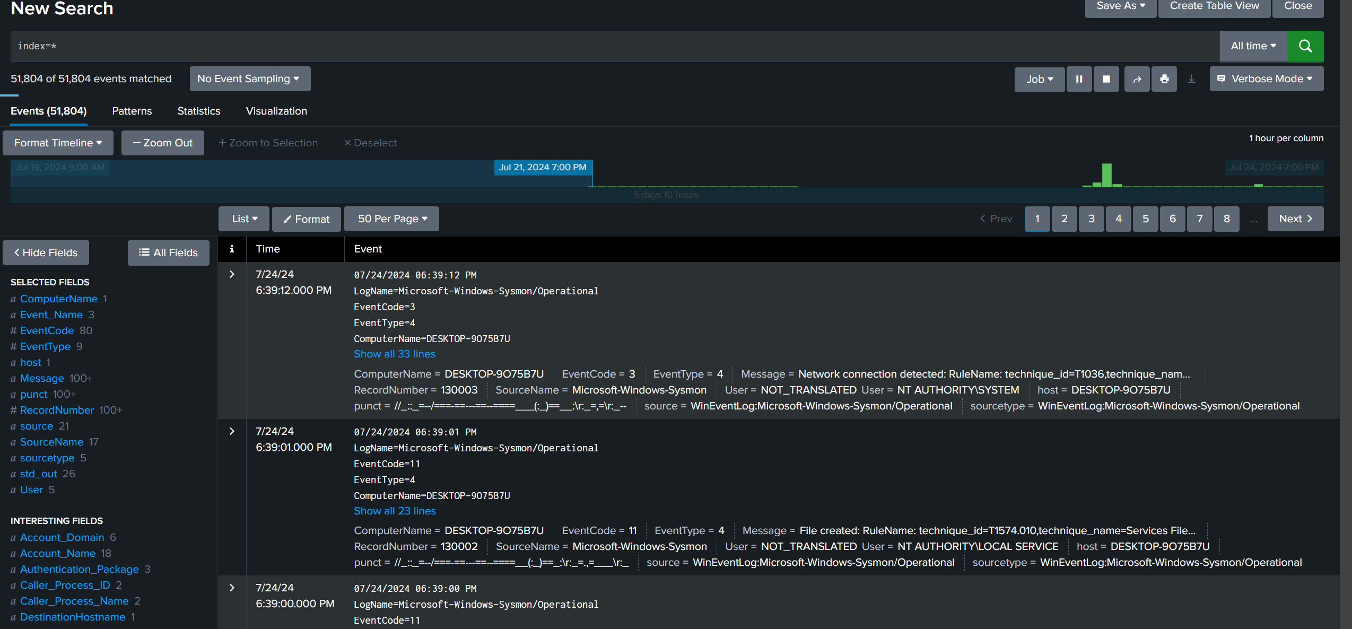The width and height of the screenshot is (1352, 629).
Task: Select the Caller_Process_Name field
Action: [74, 601]
